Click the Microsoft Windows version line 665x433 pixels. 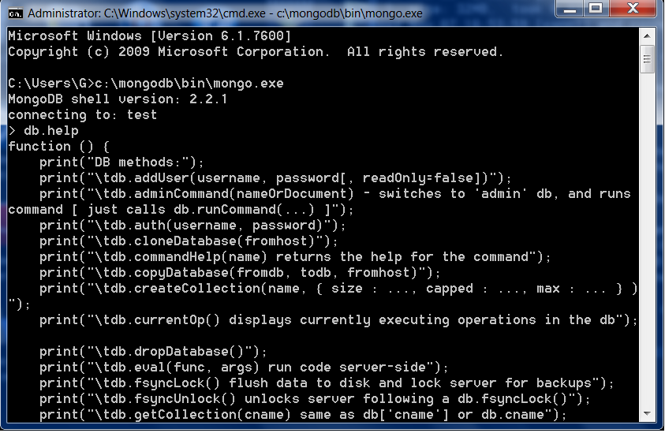pyautogui.click(x=149, y=36)
